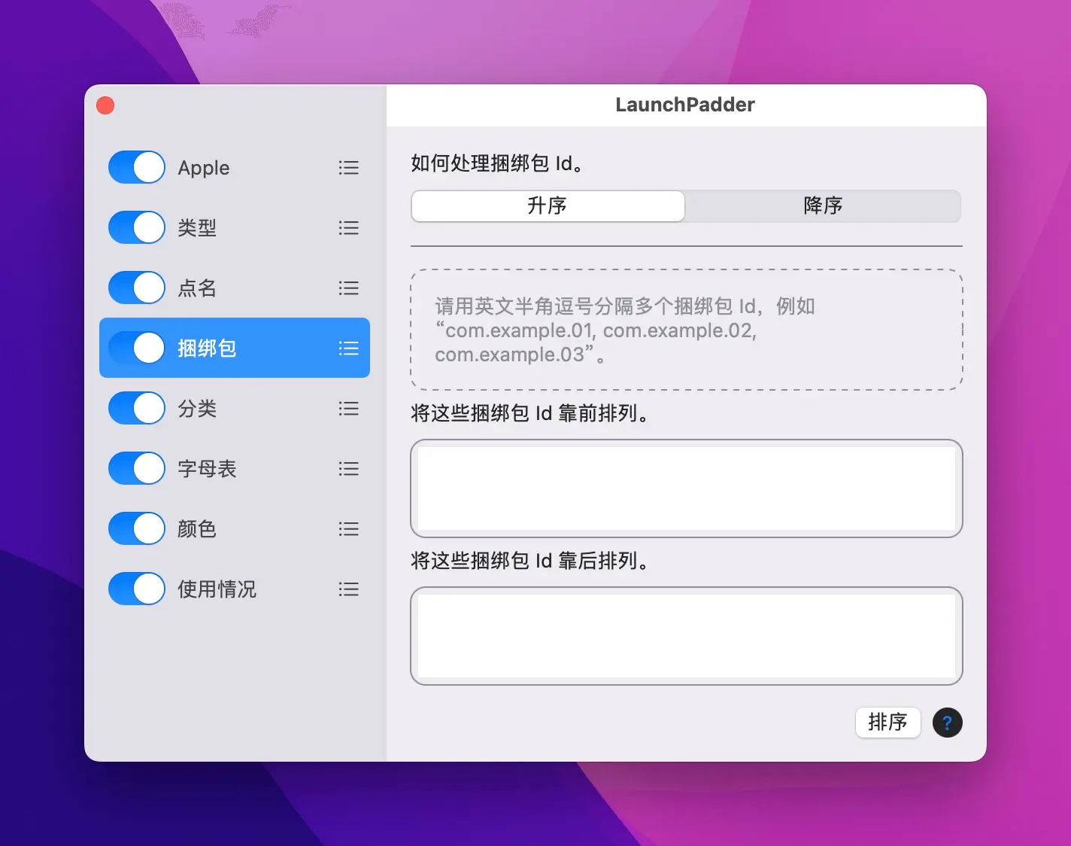Switch off the 颜色 toggle
1071x846 pixels.
(x=137, y=528)
